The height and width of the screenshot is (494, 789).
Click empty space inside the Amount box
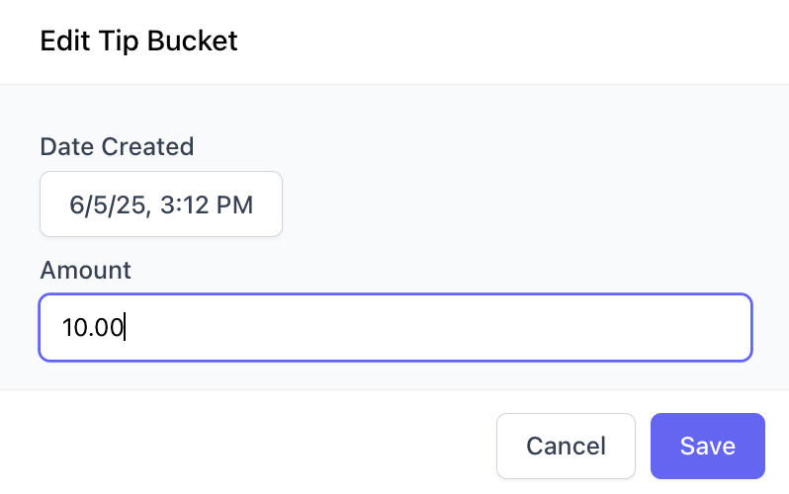[x=445, y=327]
